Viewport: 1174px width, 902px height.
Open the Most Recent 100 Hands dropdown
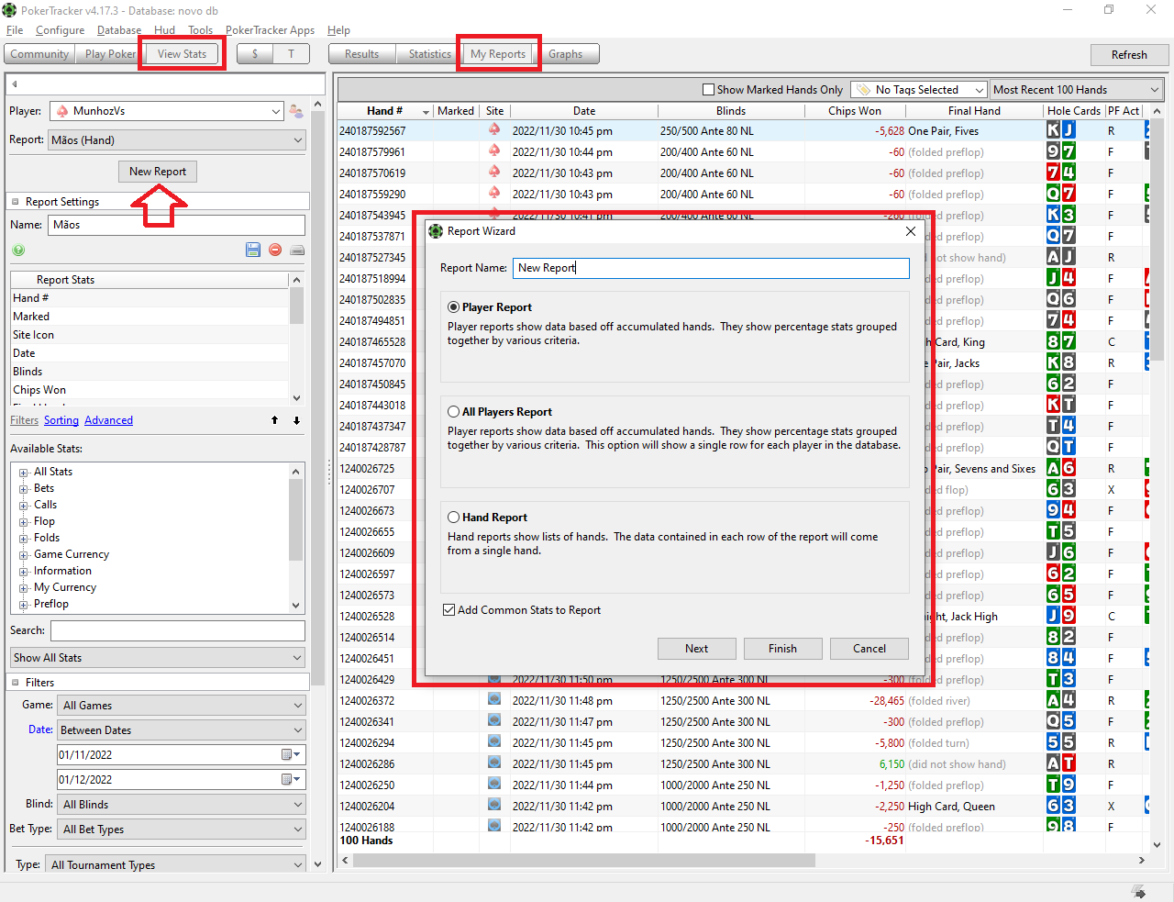pos(1076,90)
